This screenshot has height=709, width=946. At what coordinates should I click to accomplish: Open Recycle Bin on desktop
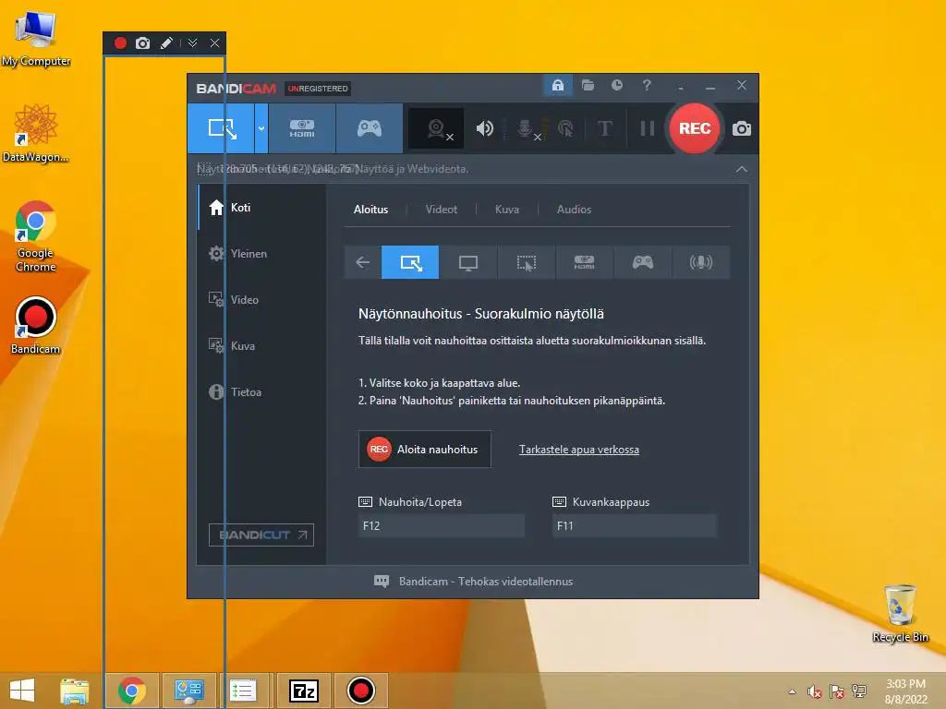pyautogui.click(x=900, y=613)
